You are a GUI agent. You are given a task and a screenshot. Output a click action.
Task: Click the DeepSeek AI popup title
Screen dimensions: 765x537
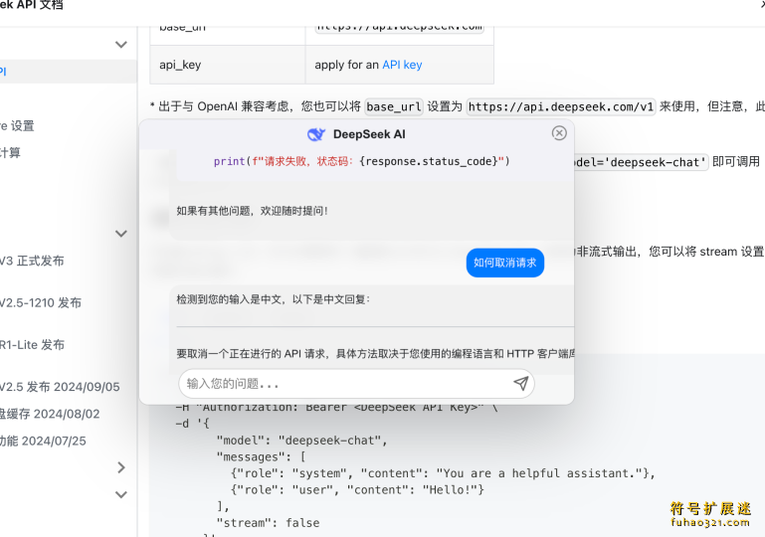click(369, 134)
